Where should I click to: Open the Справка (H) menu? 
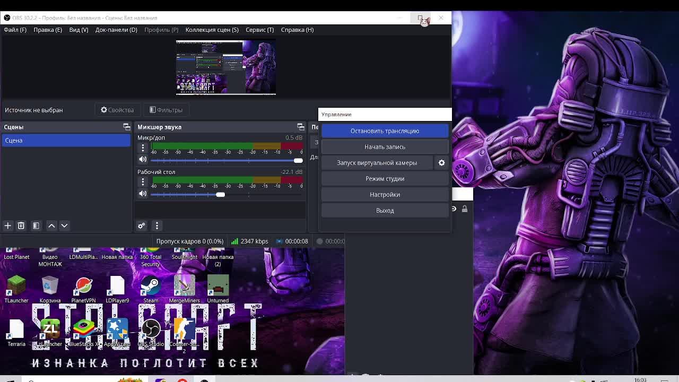coord(297,30)
